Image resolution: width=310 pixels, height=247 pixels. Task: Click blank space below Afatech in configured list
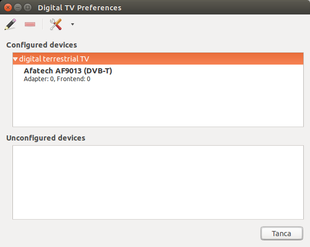[158, 106]
